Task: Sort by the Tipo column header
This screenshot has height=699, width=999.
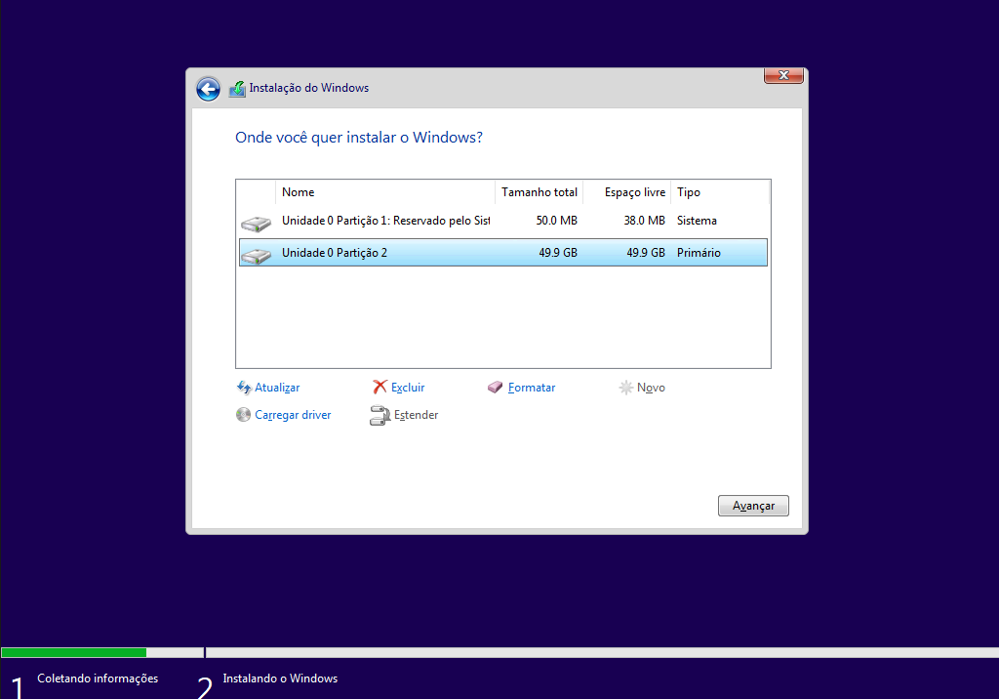Action: pos(720,192)
